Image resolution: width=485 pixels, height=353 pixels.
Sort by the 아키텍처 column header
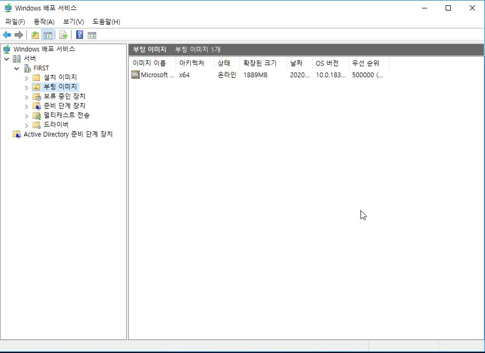click(x=194, y=63)
